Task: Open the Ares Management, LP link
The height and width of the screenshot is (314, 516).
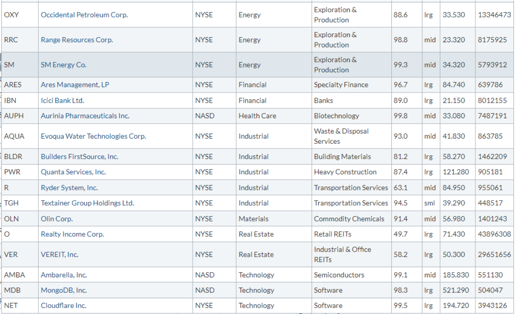Action: (75, 85)
